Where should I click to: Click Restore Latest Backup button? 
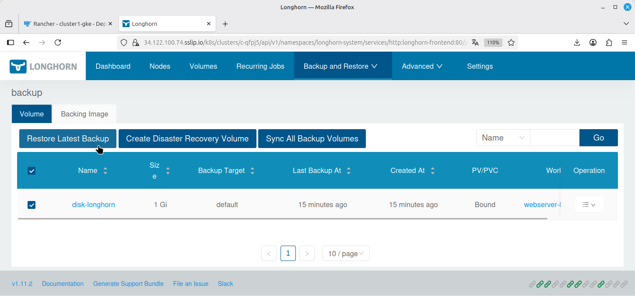click(x=68, y=138)
